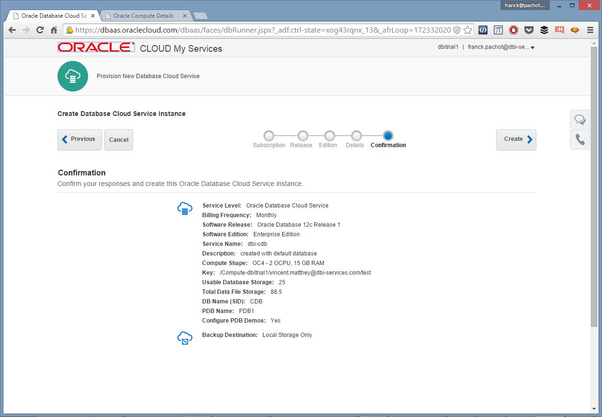602x417 pixels.
Task: Click the blue database cloud icon by Service Level
Action: pos(185,208)
